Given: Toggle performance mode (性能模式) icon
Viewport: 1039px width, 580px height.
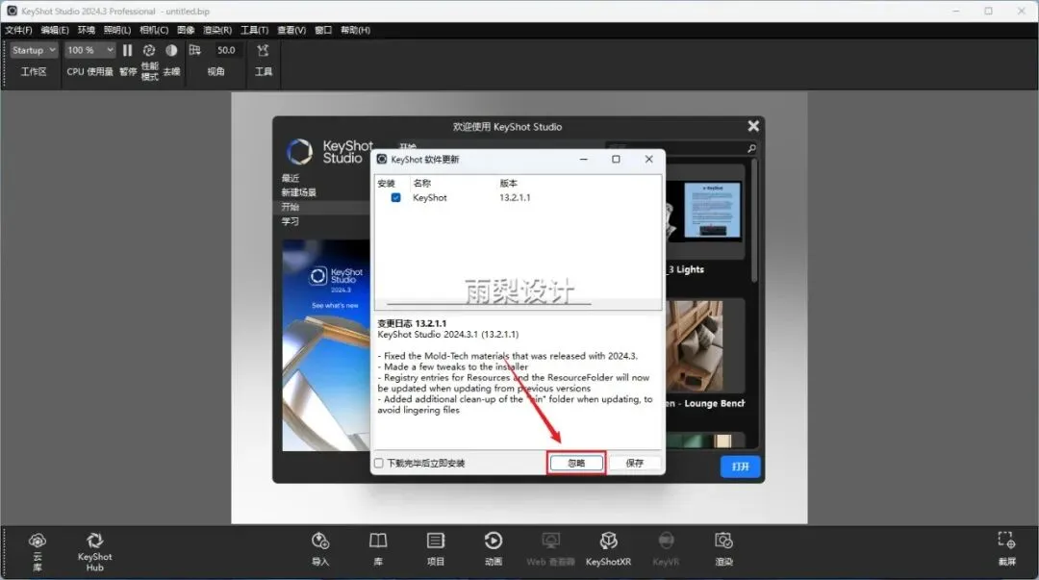Looking at the screenshot, I should click(149, 50).
